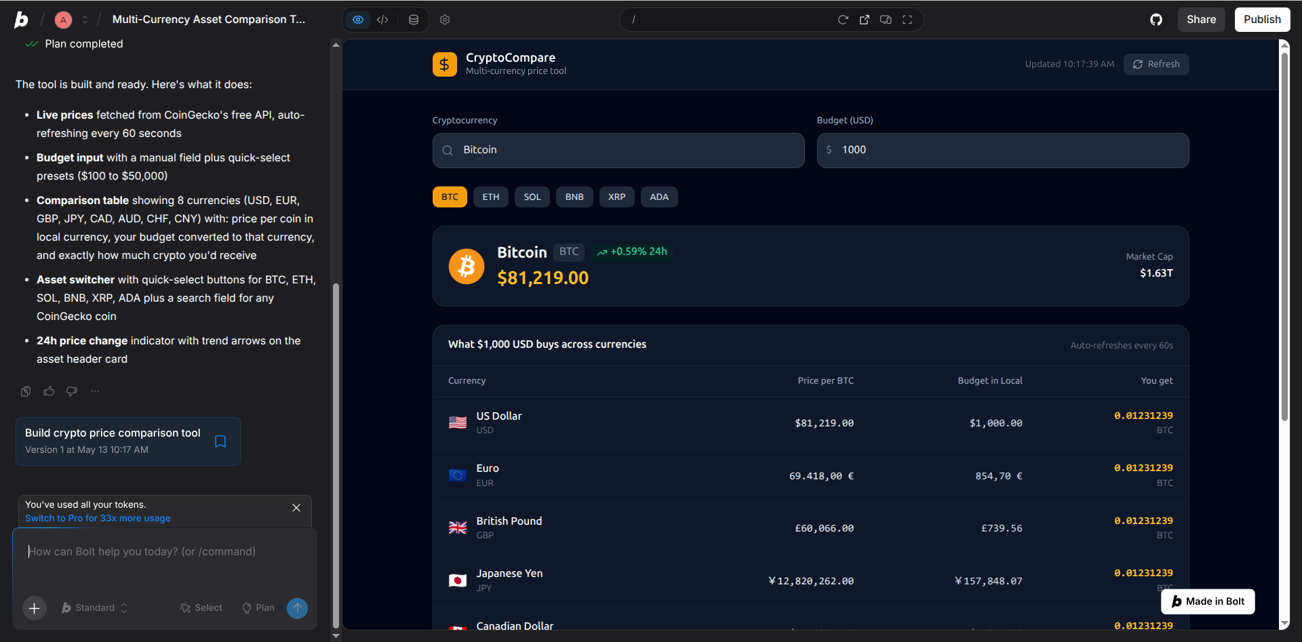Select the ETH quick button

pyautogui.click(x=491, y=197)
